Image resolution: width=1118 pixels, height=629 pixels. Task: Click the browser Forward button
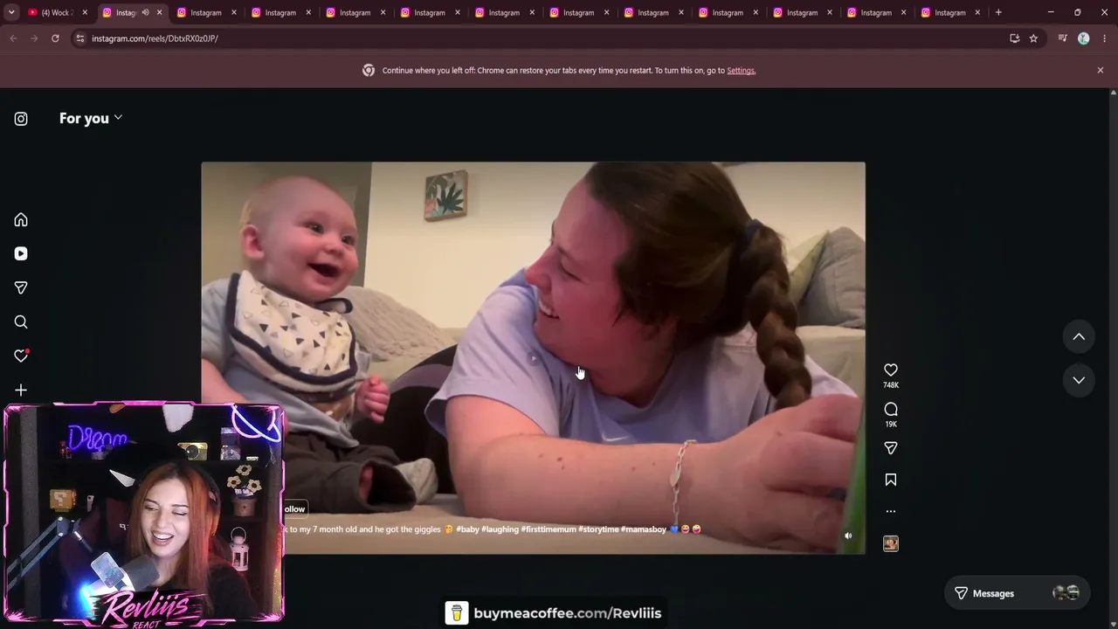34,38
